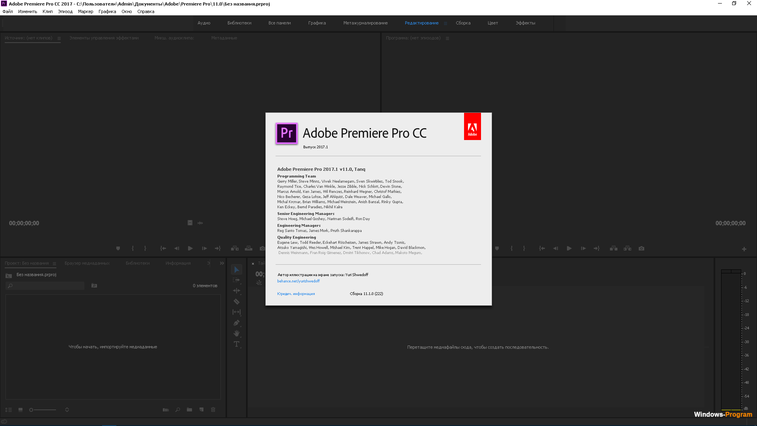Click Drag Audio Only waveform icon

point(200,223)
